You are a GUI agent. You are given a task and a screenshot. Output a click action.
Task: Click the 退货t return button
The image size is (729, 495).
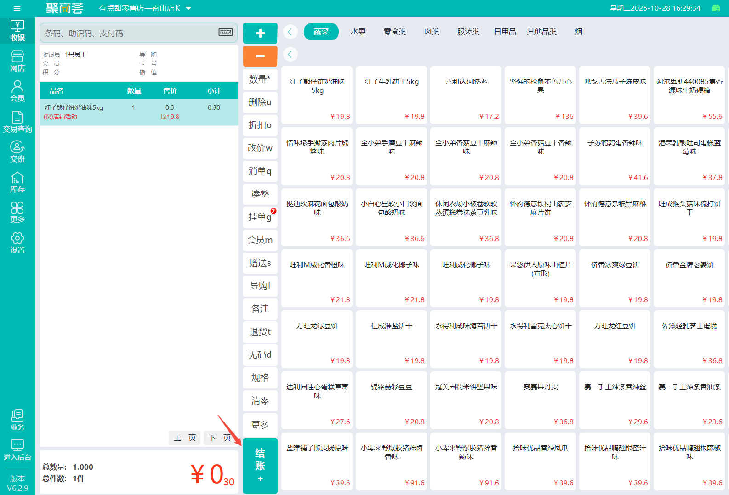[260, 332]
